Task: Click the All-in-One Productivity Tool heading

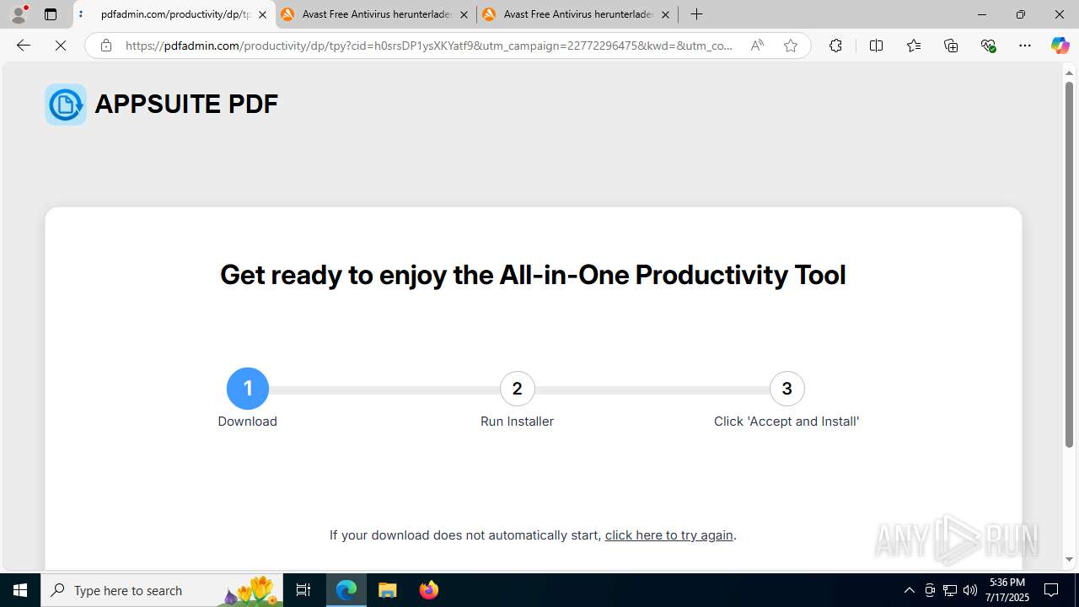Action: tap(533, 275)
